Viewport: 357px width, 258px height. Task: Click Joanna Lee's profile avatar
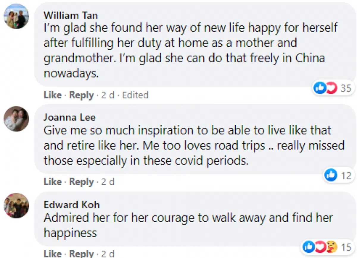click(16, 119)
